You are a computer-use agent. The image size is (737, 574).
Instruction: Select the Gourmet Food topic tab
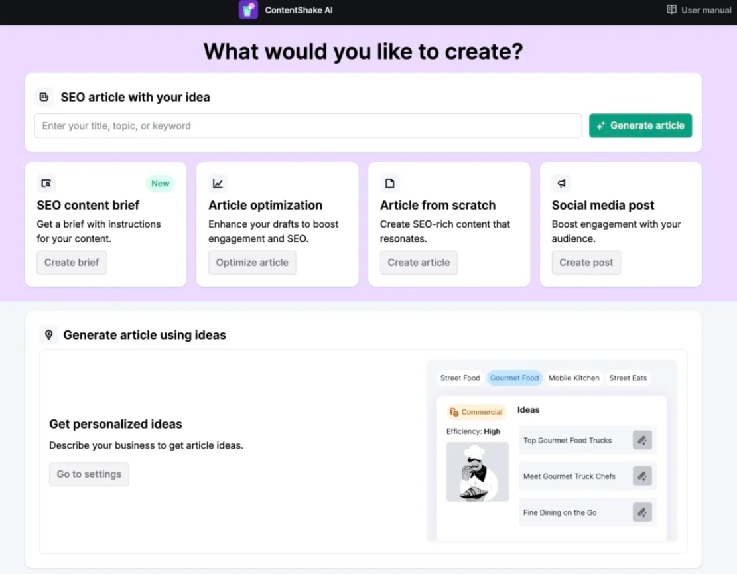514,378
